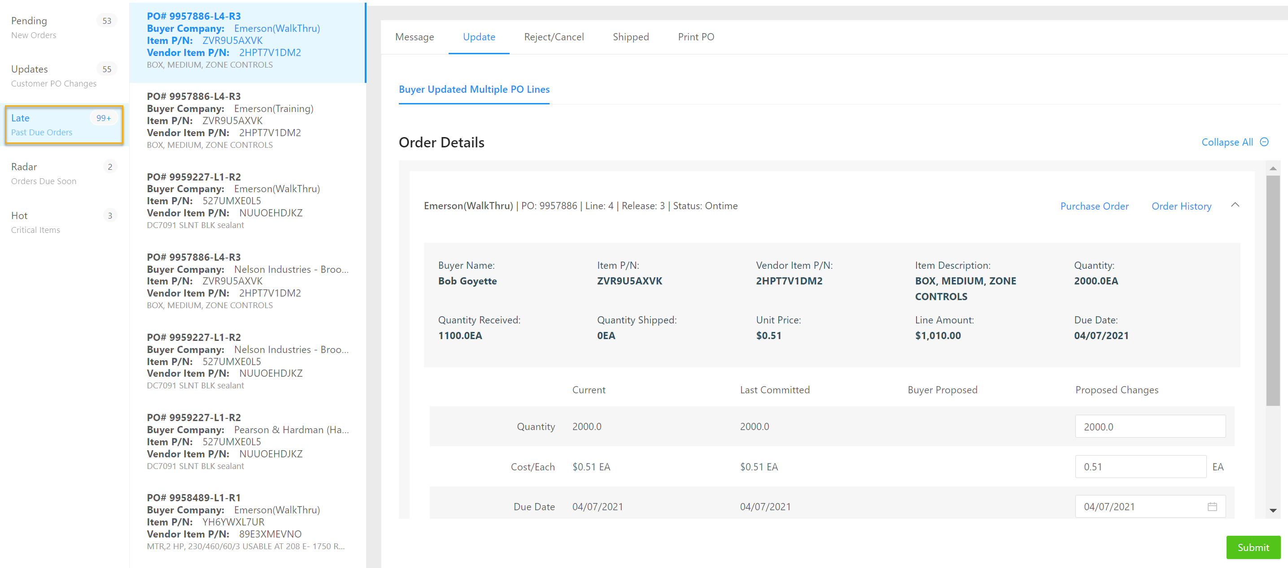Click the Cost/Each proposed changes field

[x=1140, y=467]
